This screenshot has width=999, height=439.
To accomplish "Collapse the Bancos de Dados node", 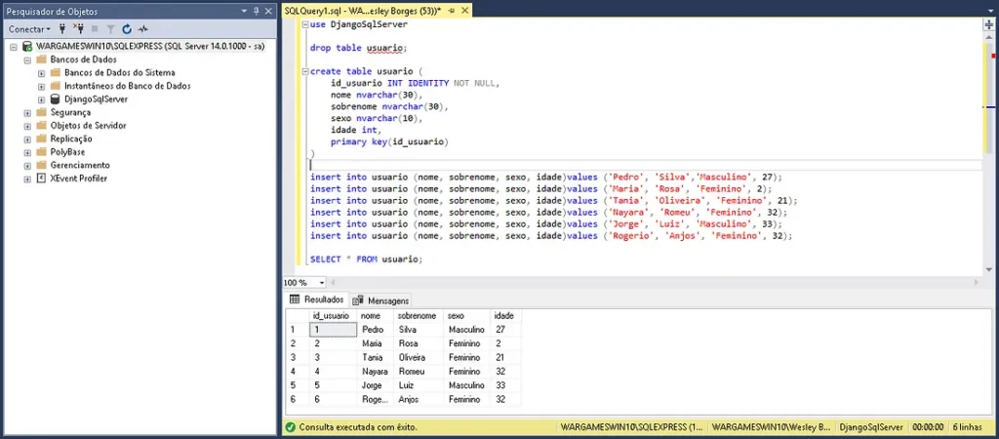I will tap(27, 60).
